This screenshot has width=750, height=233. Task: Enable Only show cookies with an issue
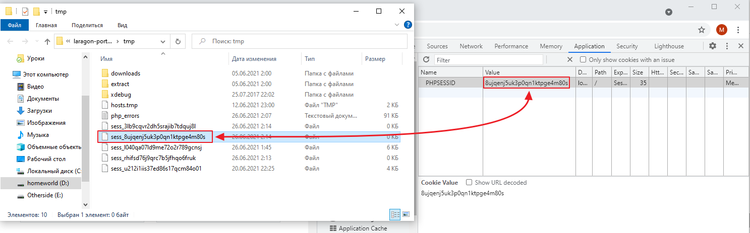(x=584, y=60)
